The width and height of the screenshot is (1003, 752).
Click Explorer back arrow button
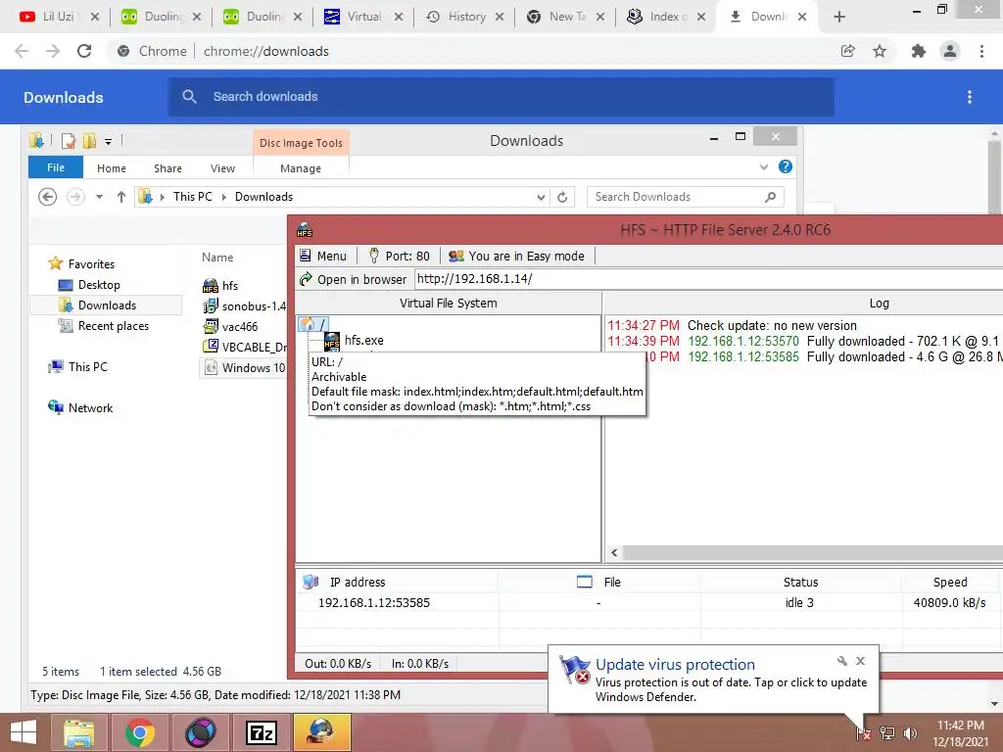pyautogui.click(x=47, y=197)
